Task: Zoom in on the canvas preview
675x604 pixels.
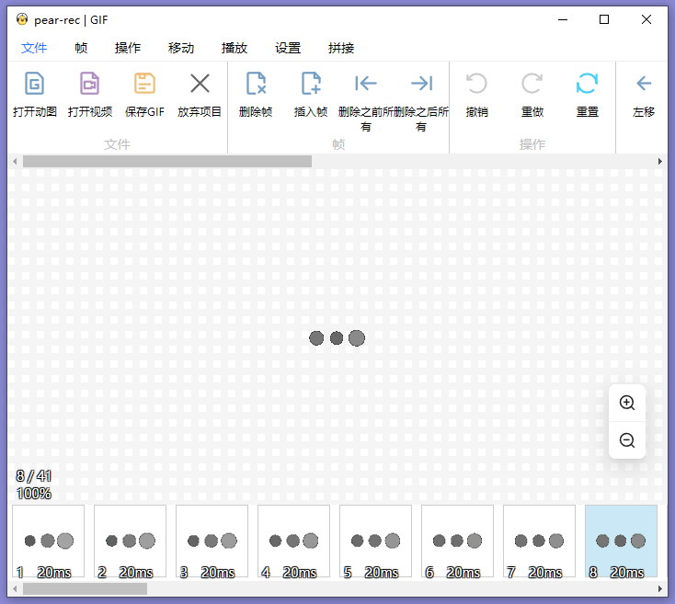Action: [627, 403]
